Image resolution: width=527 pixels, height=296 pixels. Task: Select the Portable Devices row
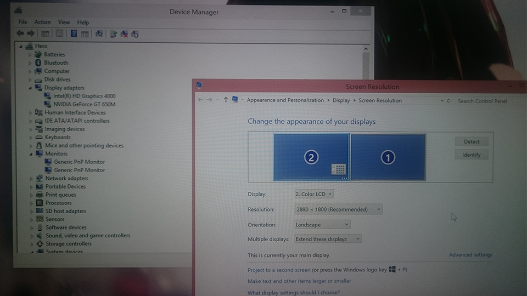click(65, 186)
